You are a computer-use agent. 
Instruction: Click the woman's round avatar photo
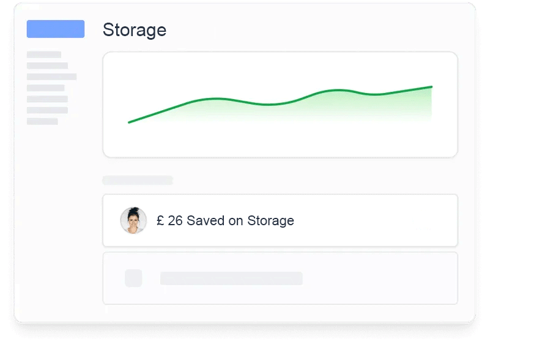(x=133, y=220)
